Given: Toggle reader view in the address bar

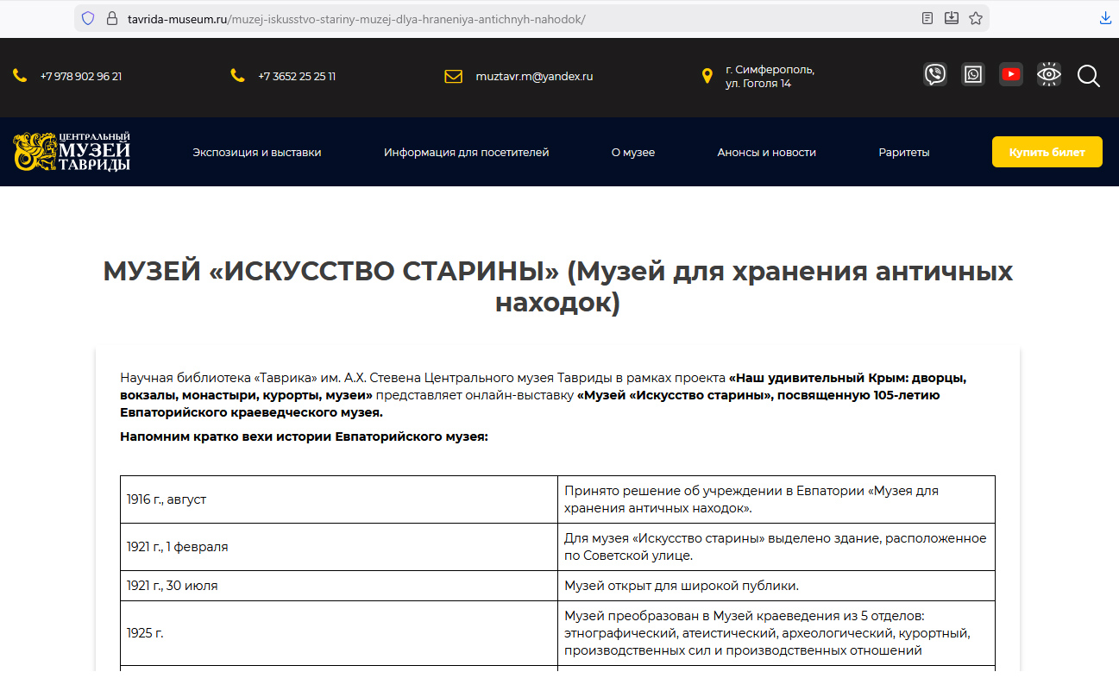Looking at the screenshot, I should click(x=927, y=18).
